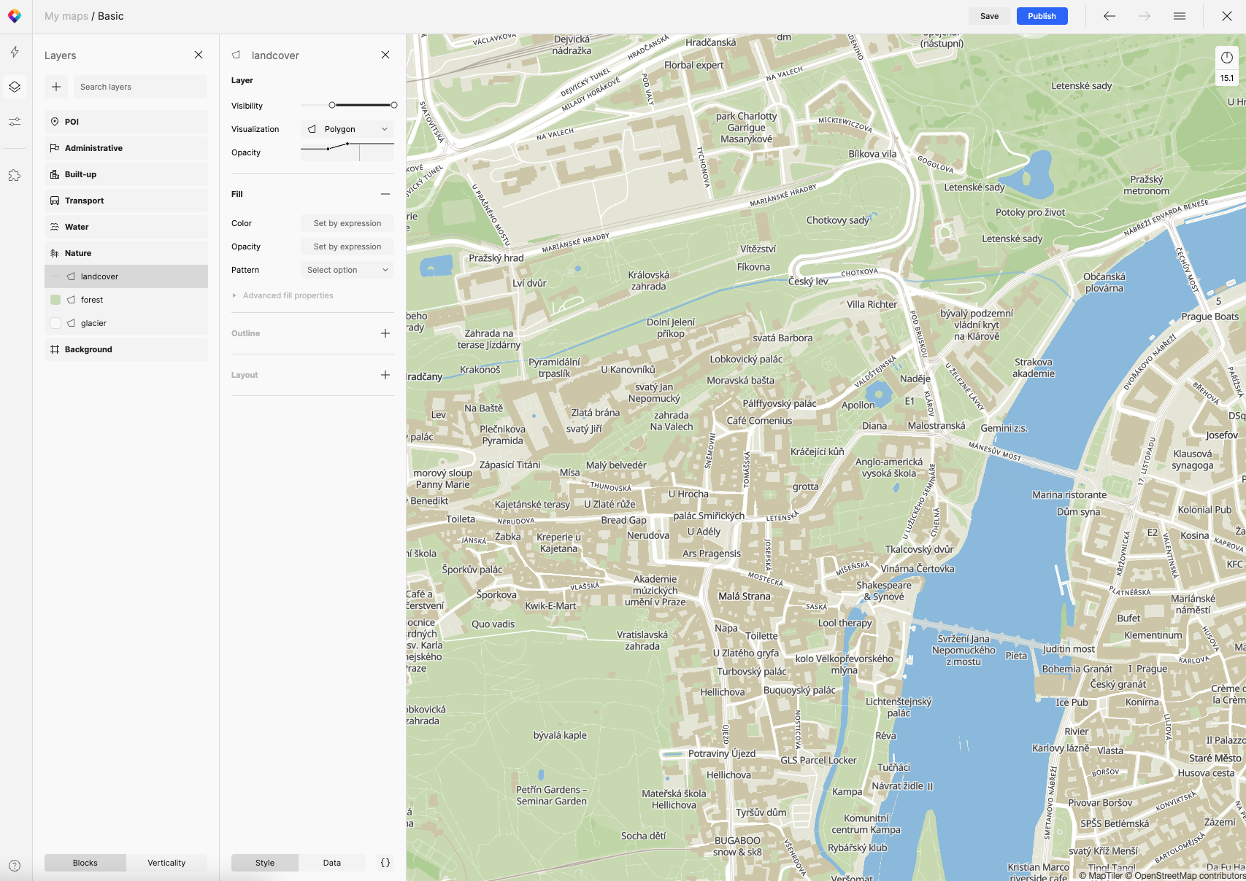Click the Save button

(x=989, y=16)
